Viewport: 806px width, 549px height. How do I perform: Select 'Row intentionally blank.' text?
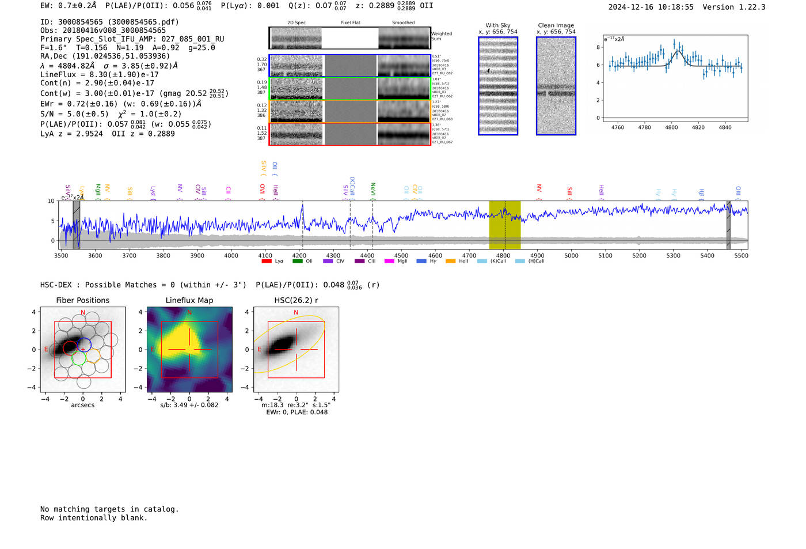click(x=94, y=518)
